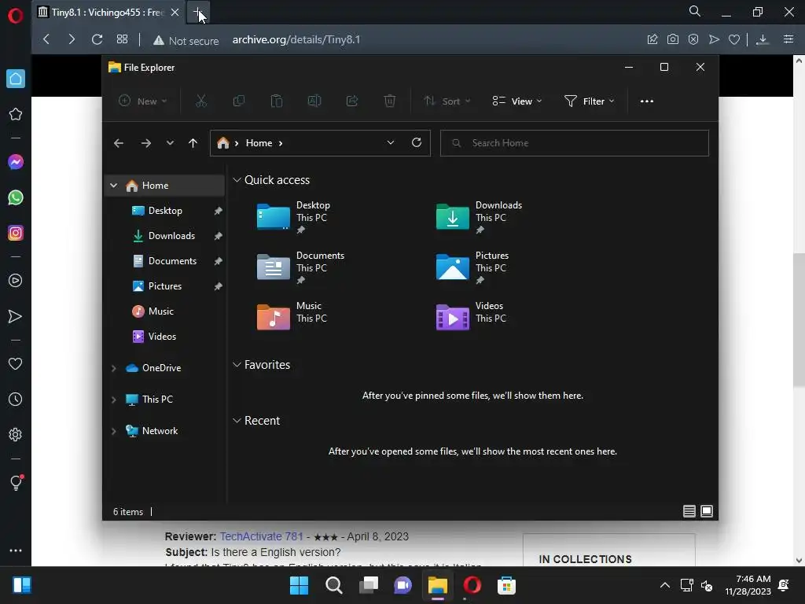The width and height of the screenshot is (805, 604).
Task: Click the Paste clipboard icon in File Explorer
Action: click(x=276, y=101)
